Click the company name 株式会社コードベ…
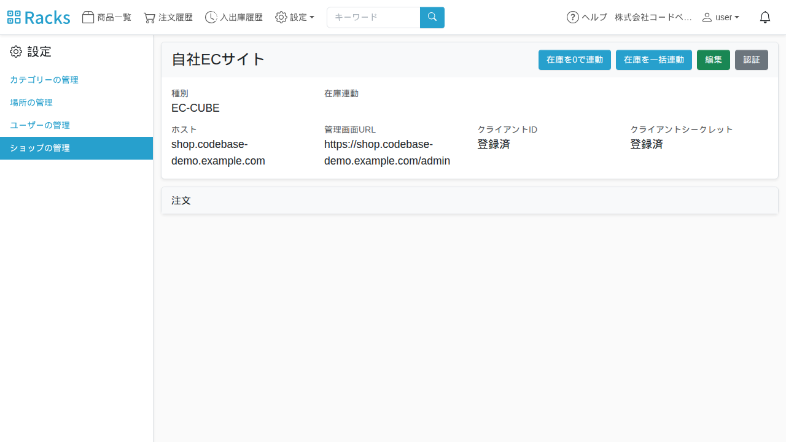The width and height of the screenshot is (786, 442). pyautogui.click(x=653, y=17)
